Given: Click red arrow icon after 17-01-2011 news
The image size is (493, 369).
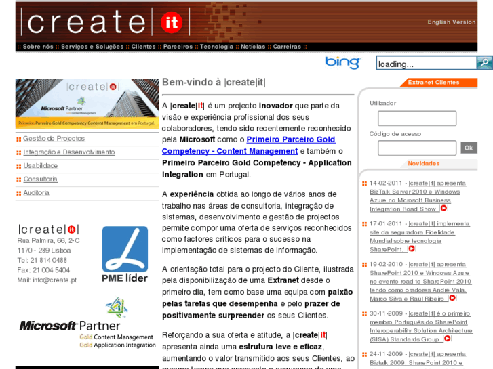Looking at the screenshot, I should point(412,248).
